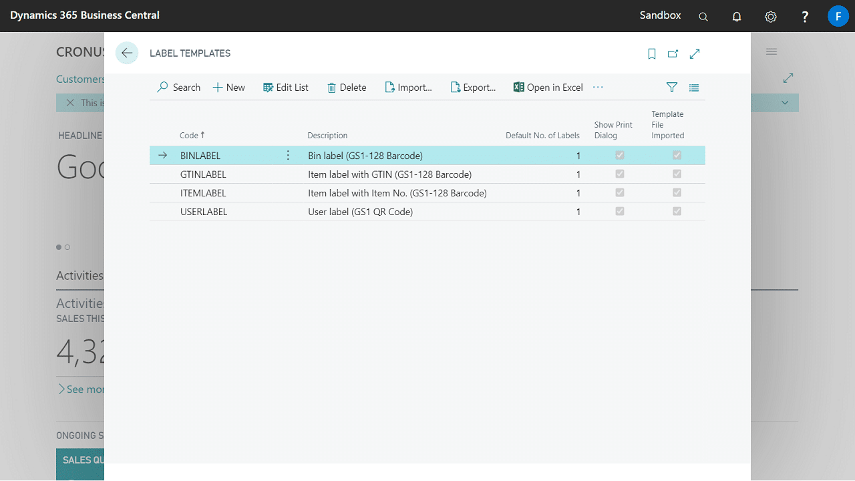Open the filter pane icon
855x481 pixels.
click(x=672, y=88)
